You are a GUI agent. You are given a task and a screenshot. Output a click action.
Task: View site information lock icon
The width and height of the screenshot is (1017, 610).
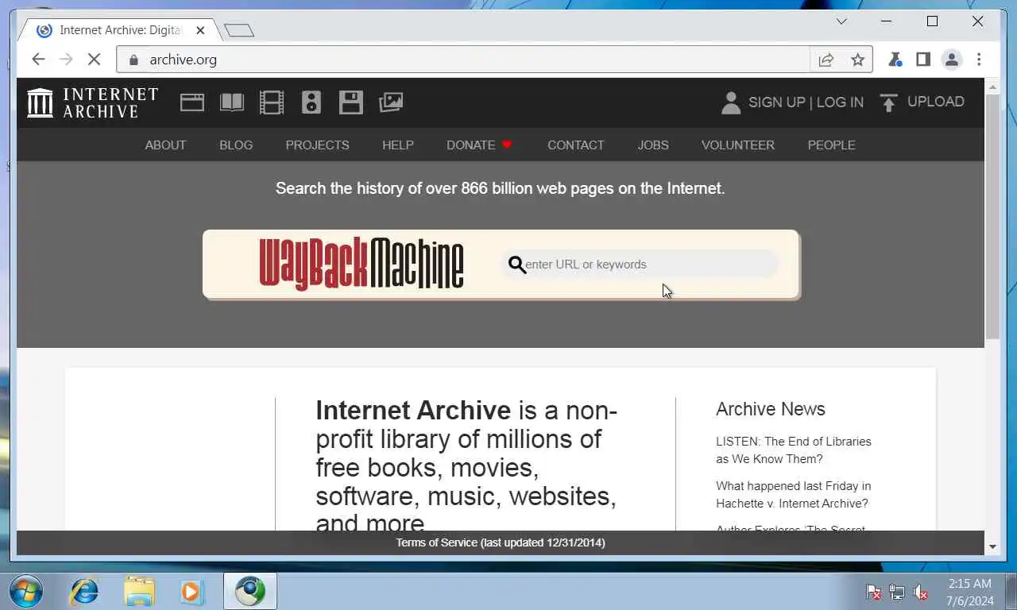[133, 60]
